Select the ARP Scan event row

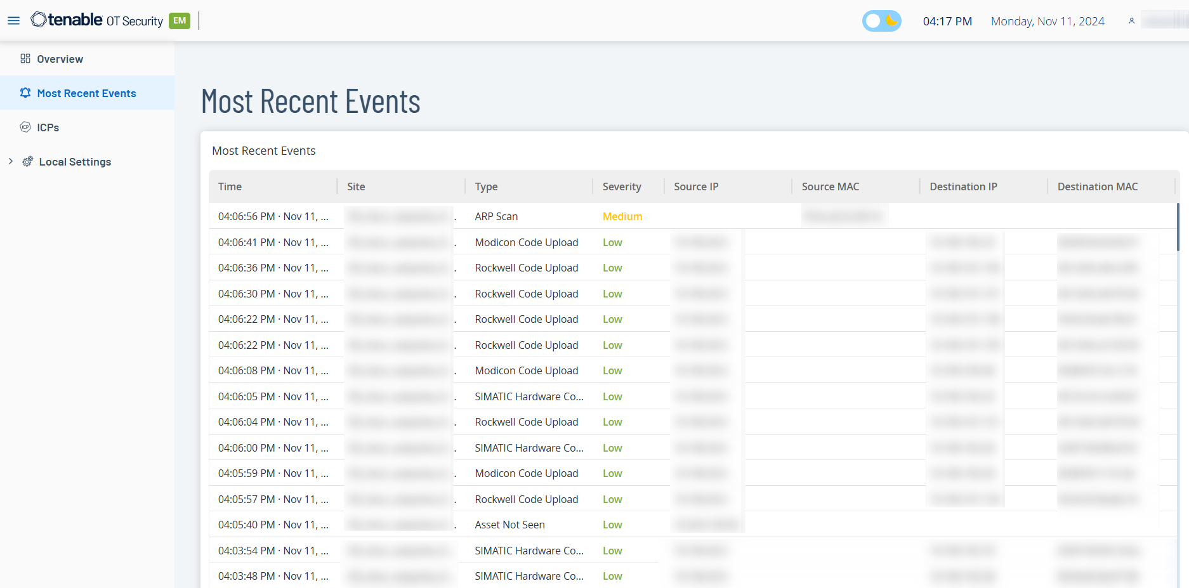tap(496, 216)
